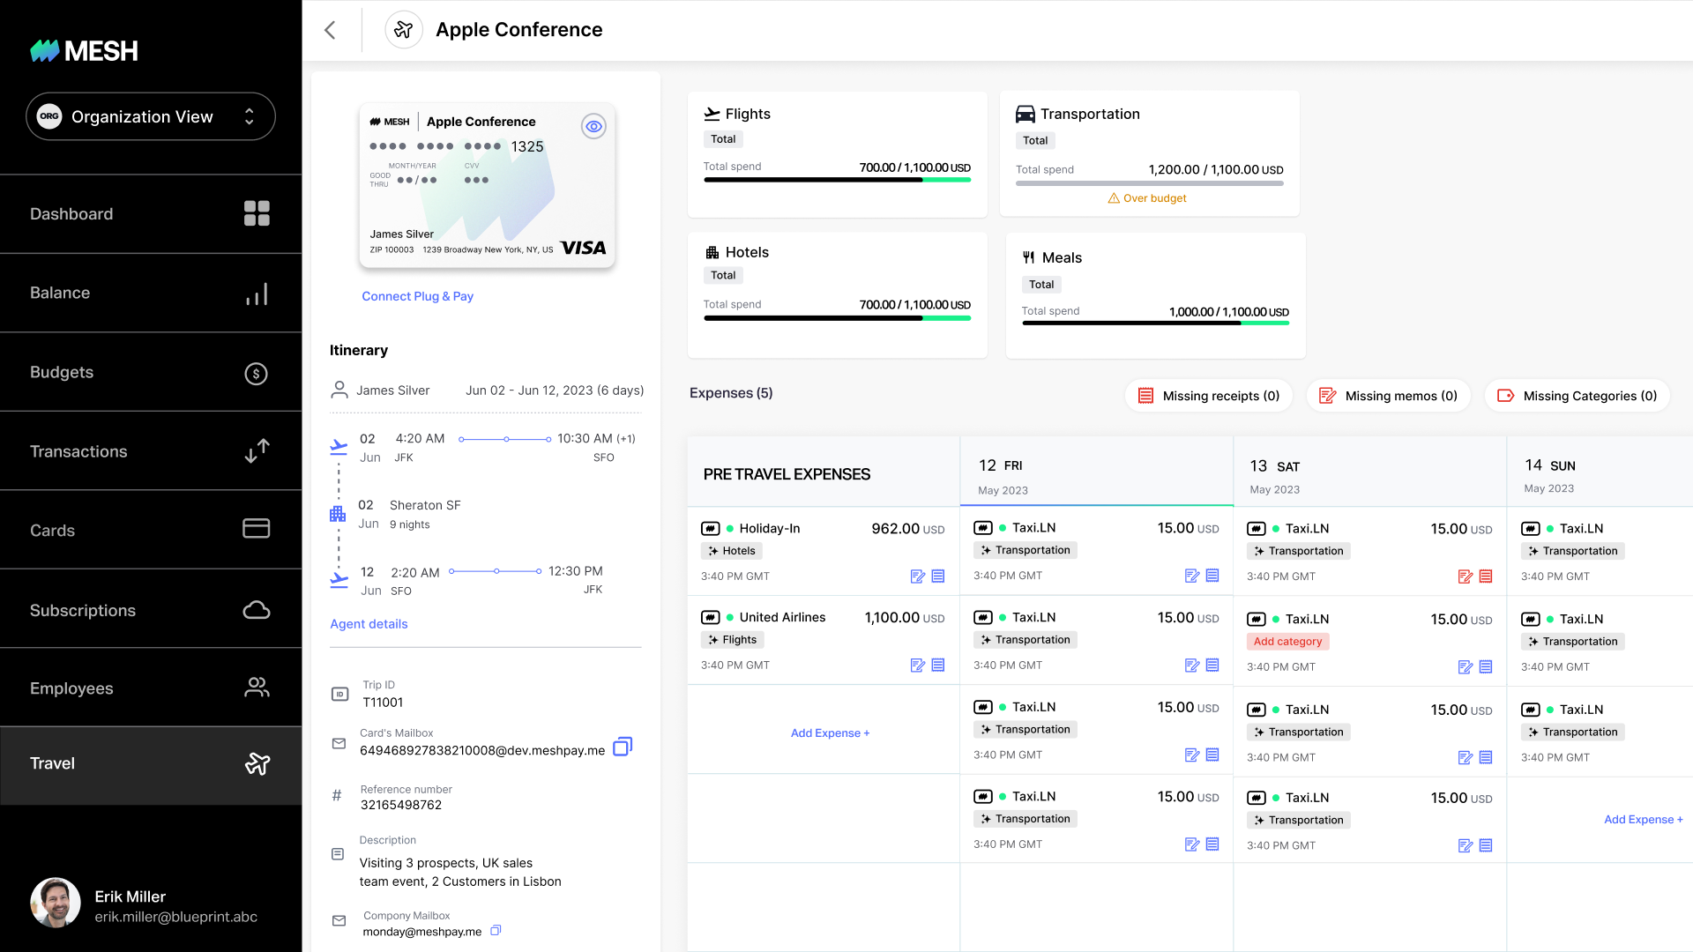Open the Hotels category tag on Holiday-In
Screen dimensions: 1693x952
point(731,551)
